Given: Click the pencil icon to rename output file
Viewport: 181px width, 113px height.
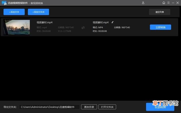Looking at the screenshot, I should pyautogui.click(x=113, y=22).
